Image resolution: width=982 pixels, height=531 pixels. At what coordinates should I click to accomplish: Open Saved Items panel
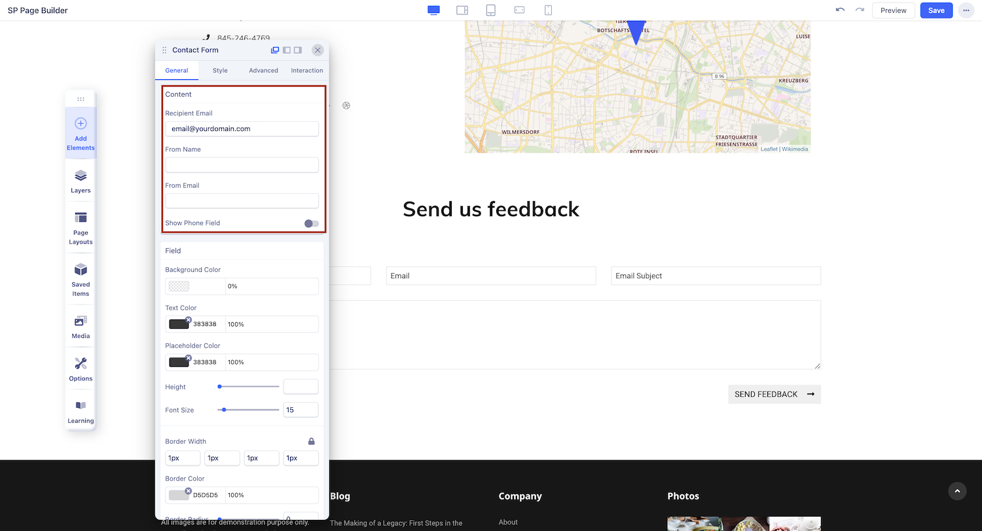pos(81,279)
